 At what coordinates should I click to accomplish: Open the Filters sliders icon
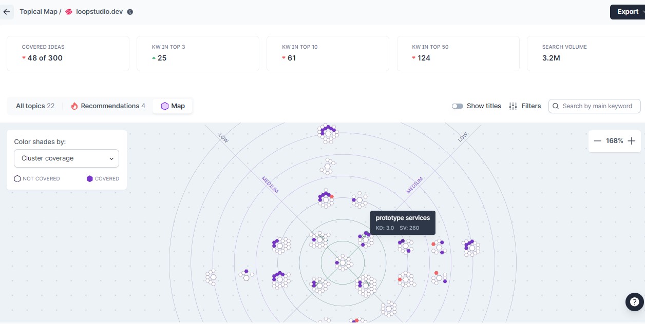513,106
